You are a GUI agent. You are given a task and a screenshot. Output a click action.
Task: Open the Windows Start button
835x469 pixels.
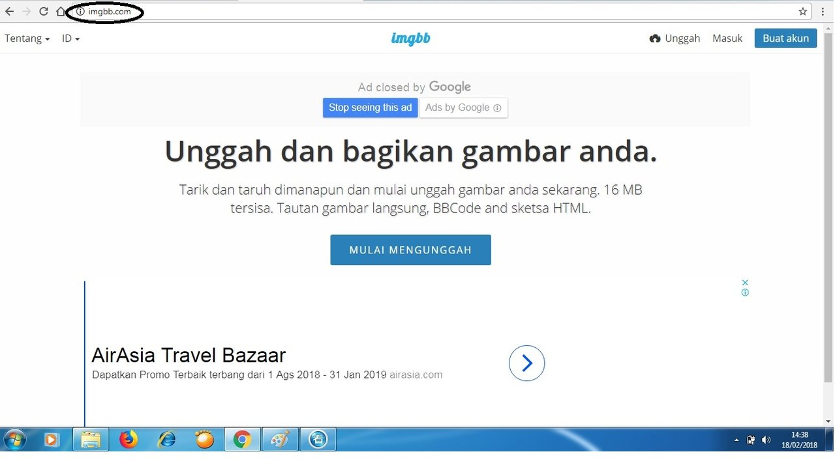14,440
